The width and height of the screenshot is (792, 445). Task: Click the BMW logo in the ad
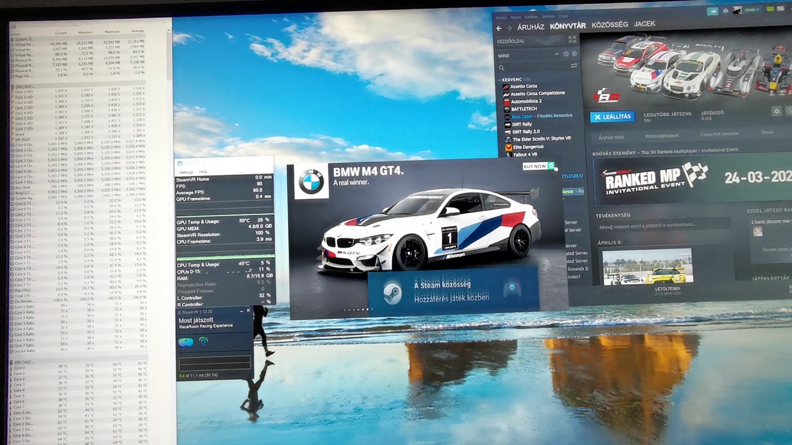pyautogui.click(x=311, y=182)
